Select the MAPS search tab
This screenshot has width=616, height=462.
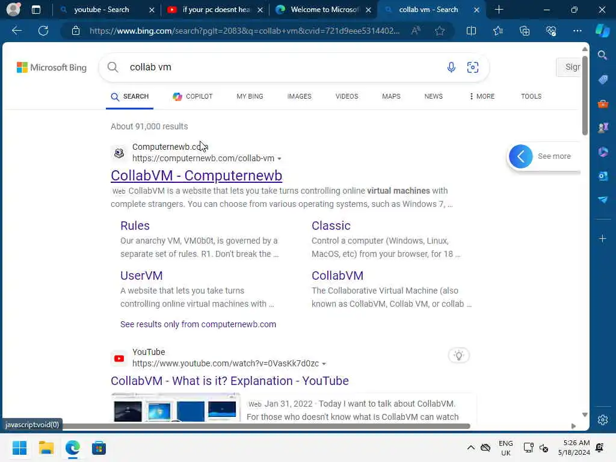click(x=391, y=96)
